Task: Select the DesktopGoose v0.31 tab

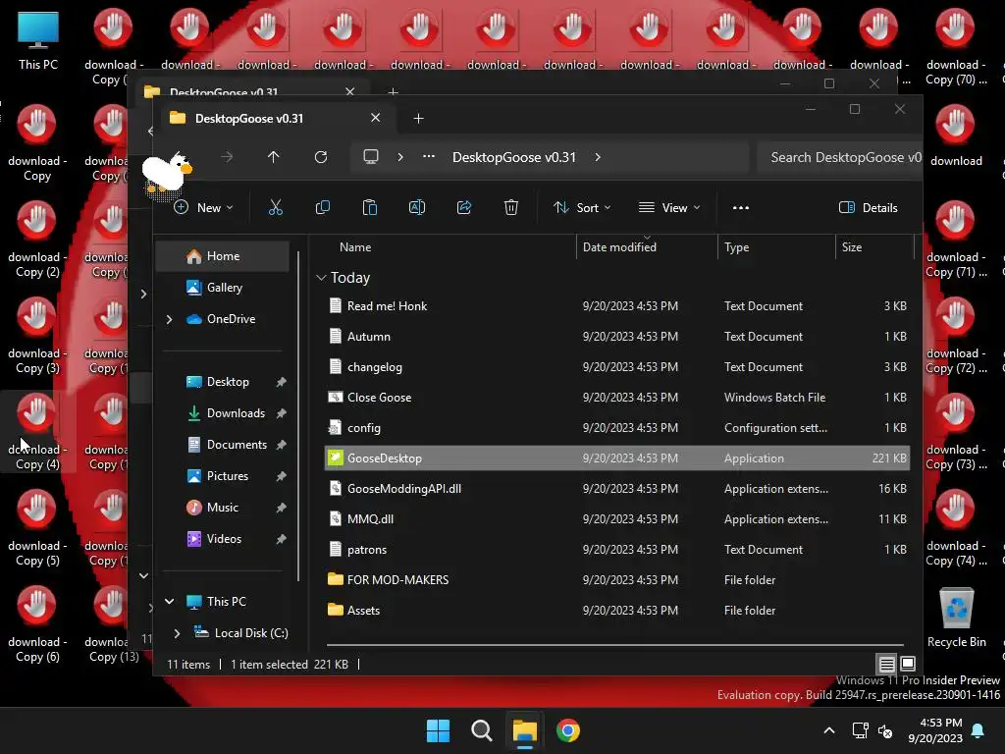Action: pos(276,119)
